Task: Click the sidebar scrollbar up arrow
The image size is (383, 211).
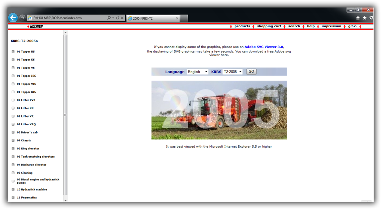Action: [x=65, y=32]
